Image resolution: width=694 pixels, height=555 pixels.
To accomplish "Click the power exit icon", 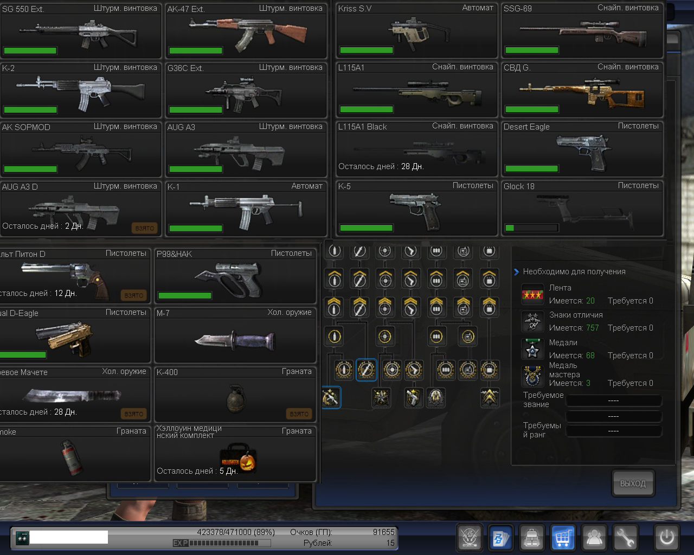I will click(666, 538).
